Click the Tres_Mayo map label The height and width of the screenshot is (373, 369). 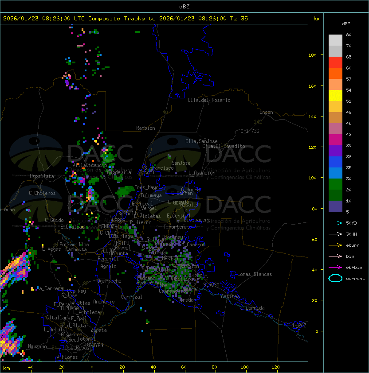pyautogui.click(x=146, y=187)
